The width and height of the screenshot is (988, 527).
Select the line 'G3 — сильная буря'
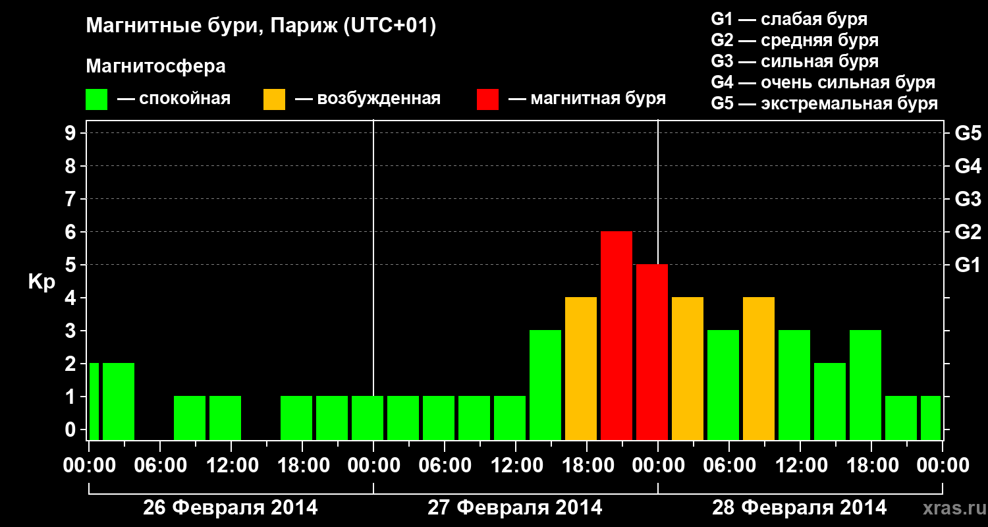pyautogui.click(x=794, y=61)
